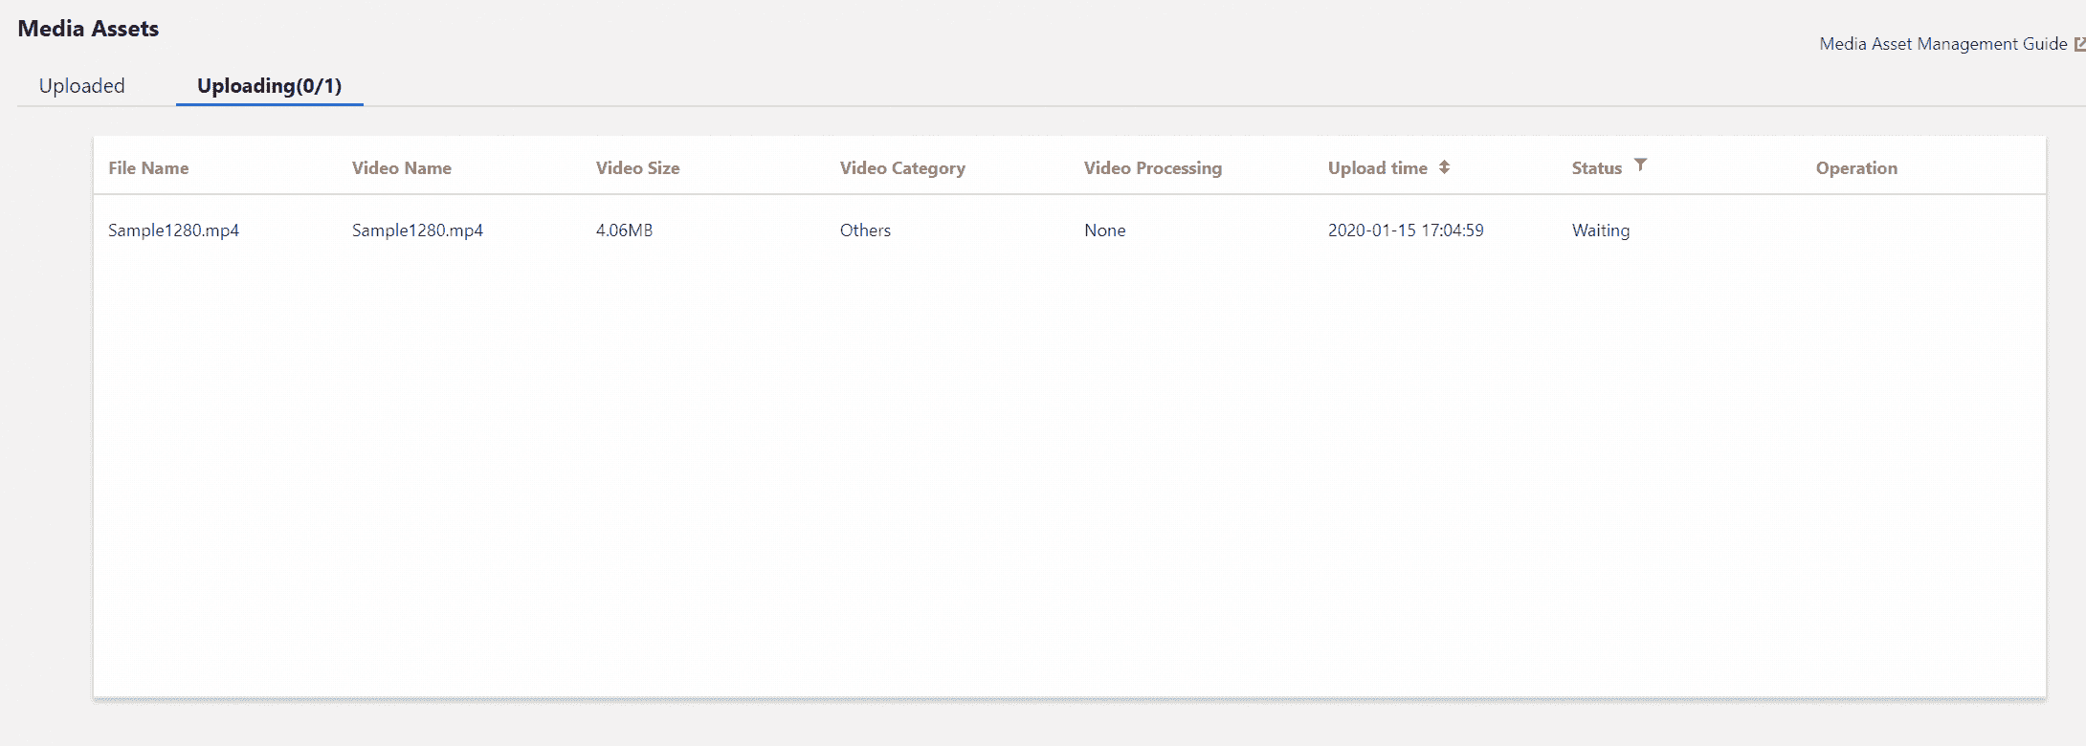Click the Video Category column header
This screenshot has height=746, width=2086.
tap(902, 168)
